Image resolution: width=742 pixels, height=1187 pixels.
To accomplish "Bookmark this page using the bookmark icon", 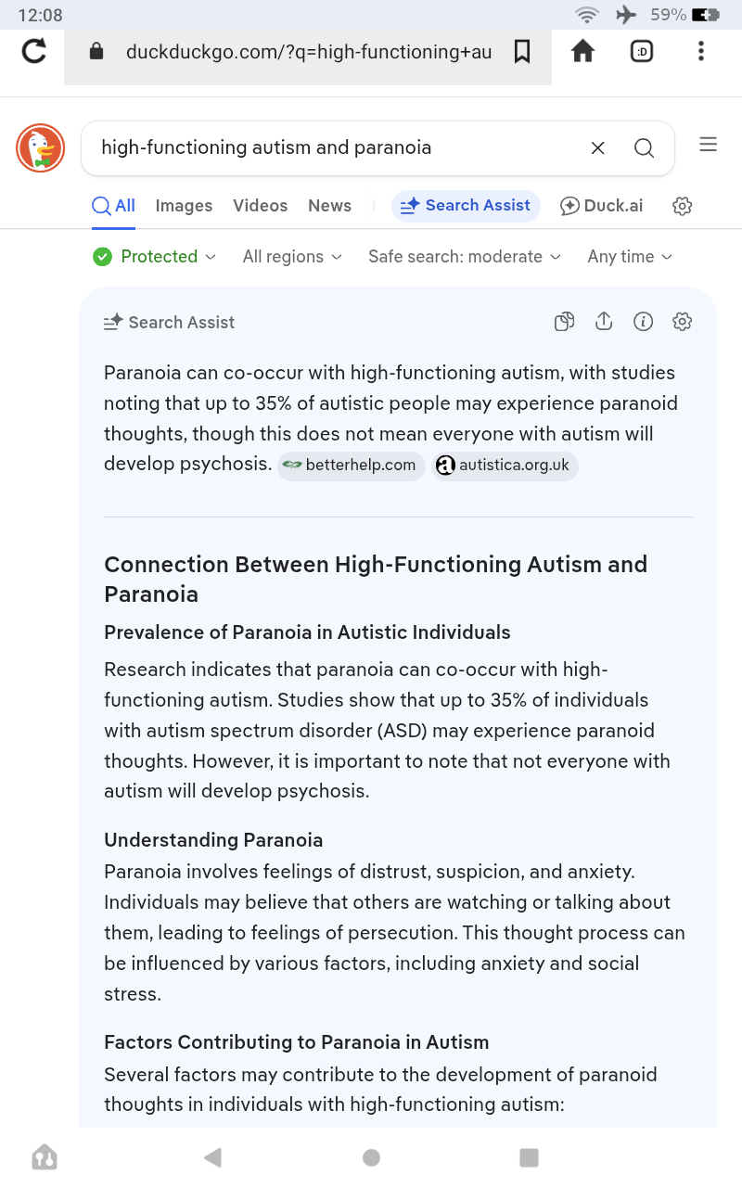I will 522,52.
